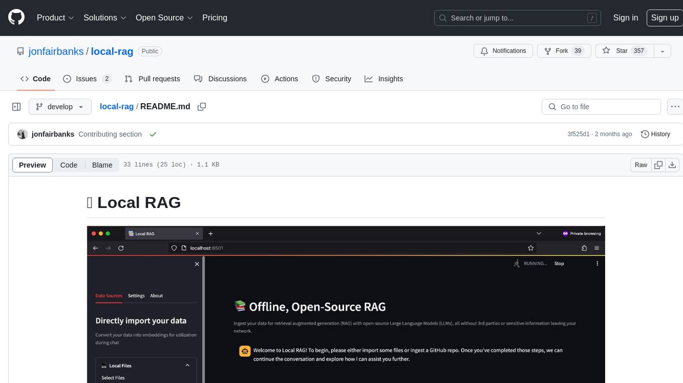Click the Sign in link

pos(625,18)
